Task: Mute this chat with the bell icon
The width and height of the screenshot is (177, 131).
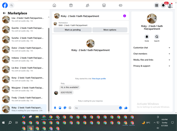Action: pos(147,37)
